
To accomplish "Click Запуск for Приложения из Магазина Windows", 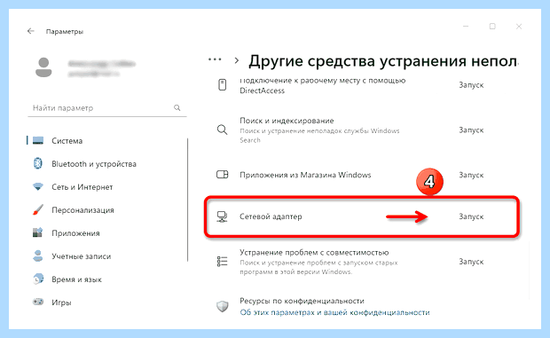I will point(471,175).
